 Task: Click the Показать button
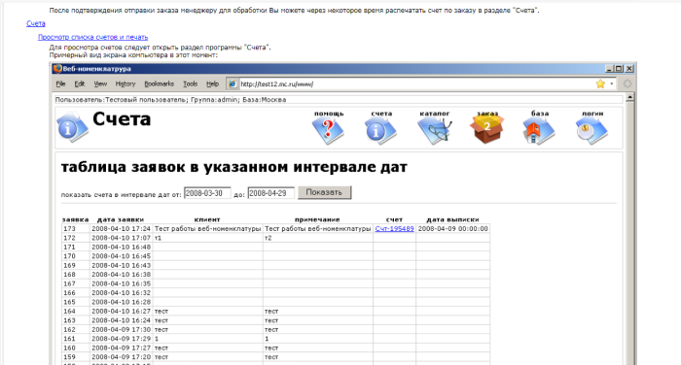324,192
